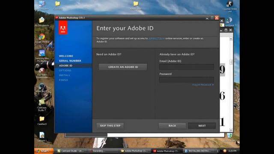Open the My Documents desktop icon

(42, 22)
